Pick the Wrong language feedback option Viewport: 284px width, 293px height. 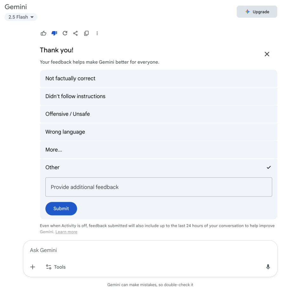[x=159, y=132]
